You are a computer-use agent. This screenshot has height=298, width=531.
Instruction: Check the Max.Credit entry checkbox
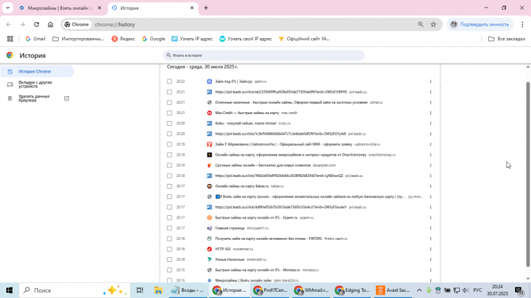[x=169, y=113]
